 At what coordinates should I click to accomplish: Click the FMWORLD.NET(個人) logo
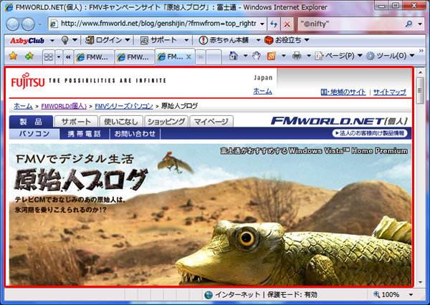(339, 121)
